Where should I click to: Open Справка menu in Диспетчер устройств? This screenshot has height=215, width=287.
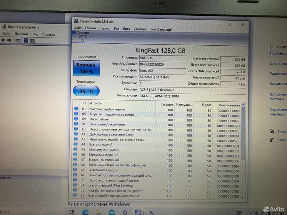[x=48, y=34]
